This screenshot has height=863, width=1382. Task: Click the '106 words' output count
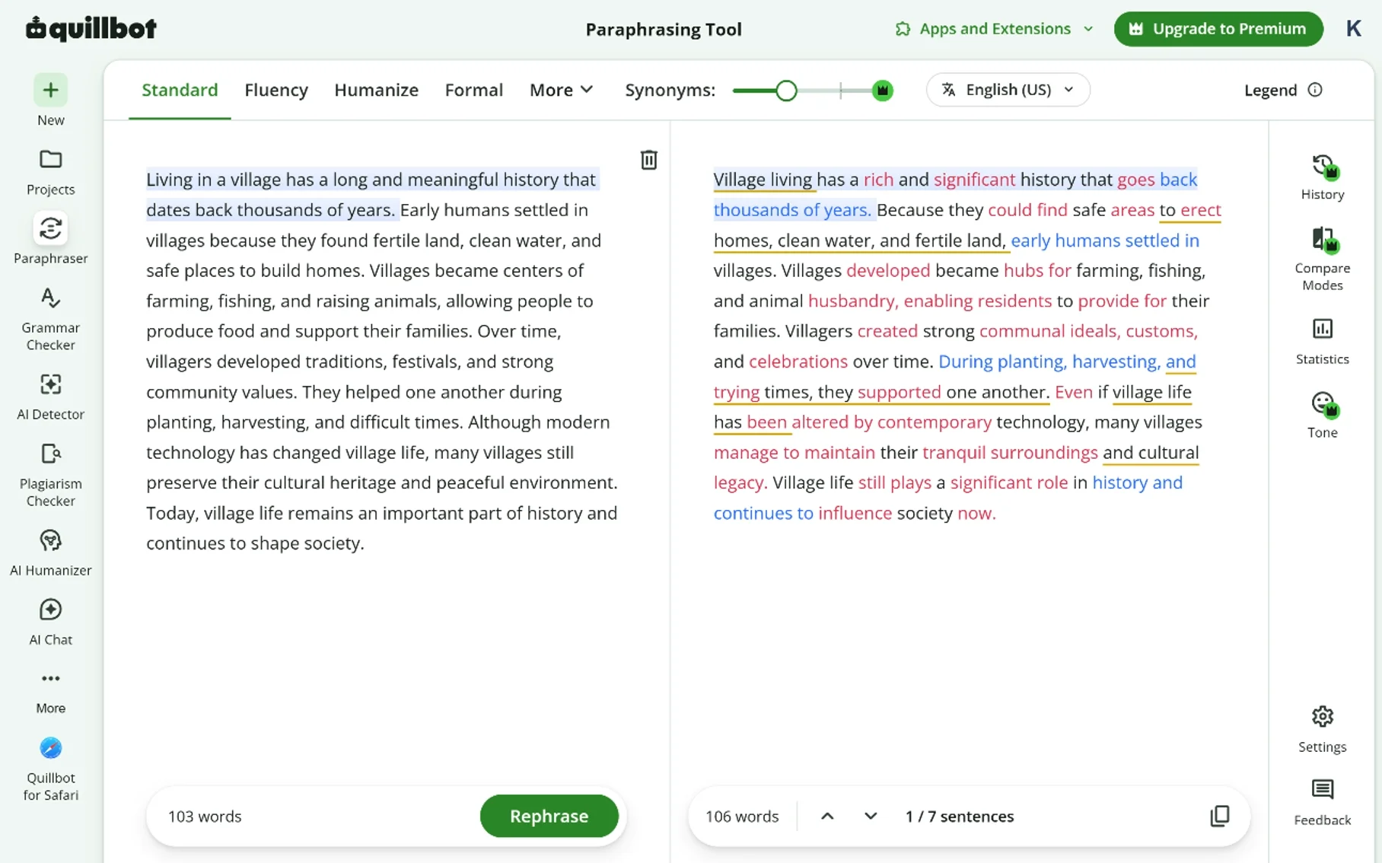[x=742, y=816]
